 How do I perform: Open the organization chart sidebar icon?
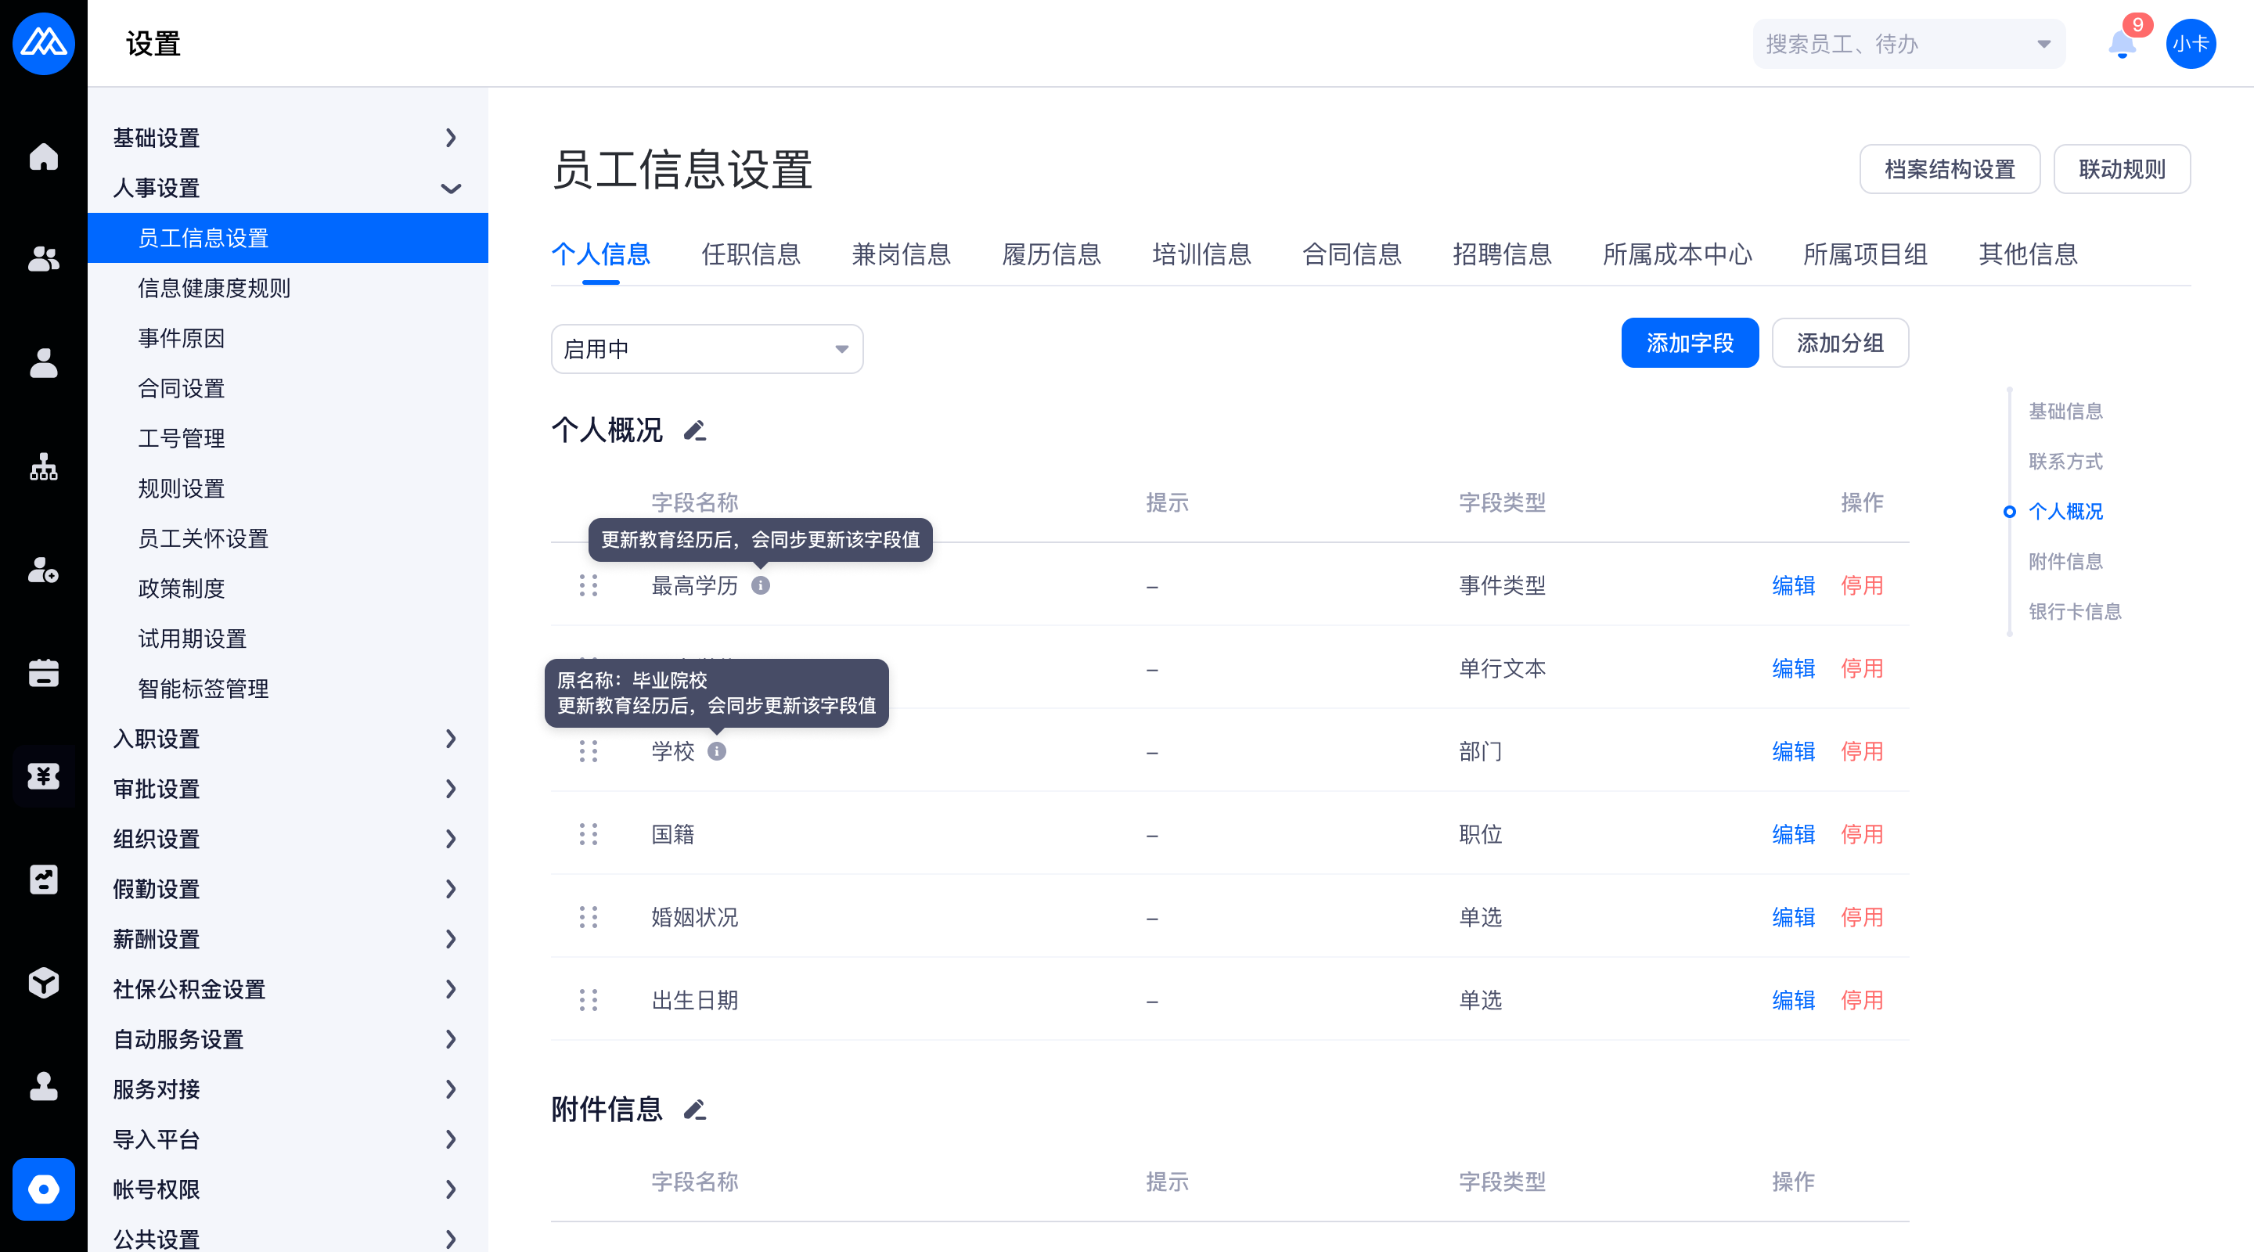[x=43, y=467]
